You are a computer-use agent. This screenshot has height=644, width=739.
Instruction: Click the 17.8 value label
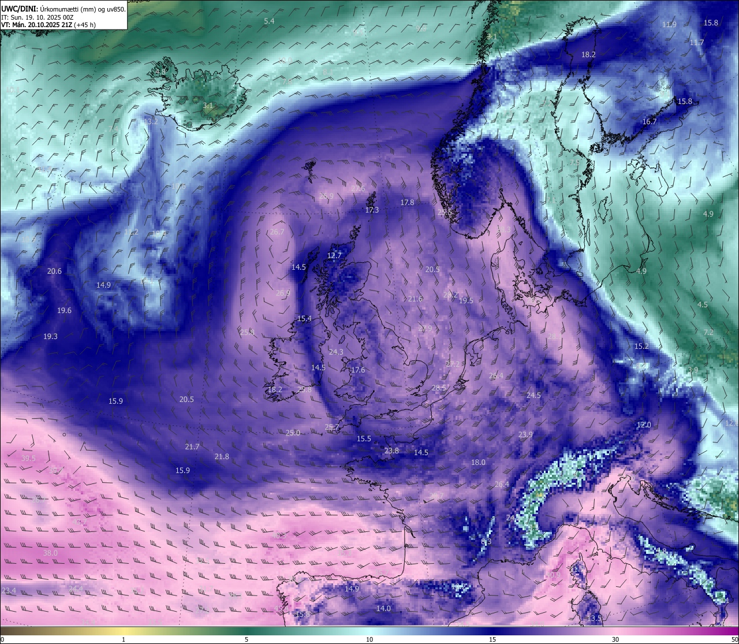407,203
